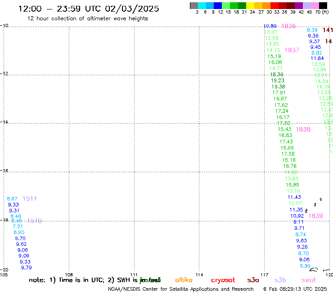
Task: Click wave height value 17.62
Action: tap(281, 105)
